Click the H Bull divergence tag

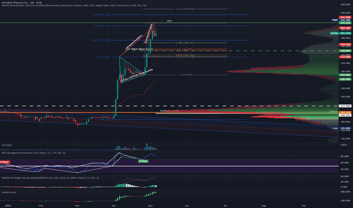pyautogui.click(x=143, y=161)
